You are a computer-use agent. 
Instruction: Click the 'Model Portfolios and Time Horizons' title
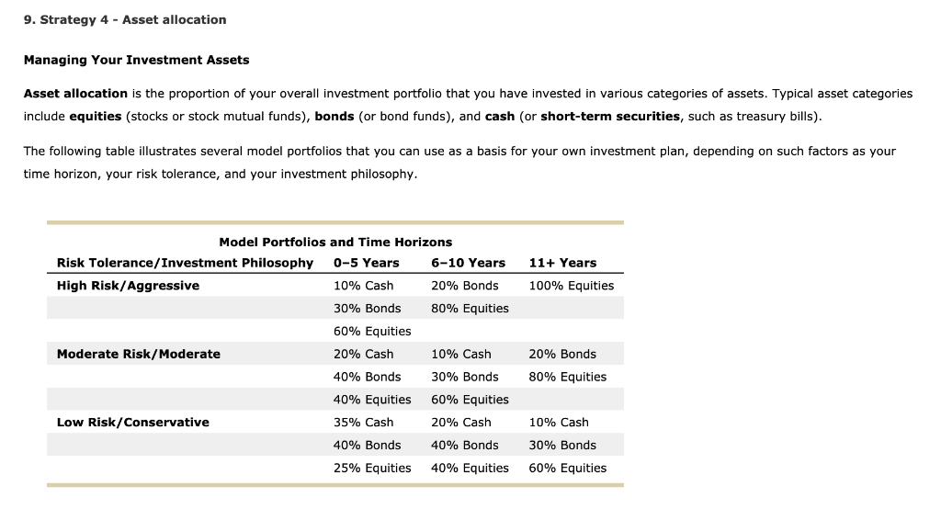pyautogui.click(x=335, y=243)
